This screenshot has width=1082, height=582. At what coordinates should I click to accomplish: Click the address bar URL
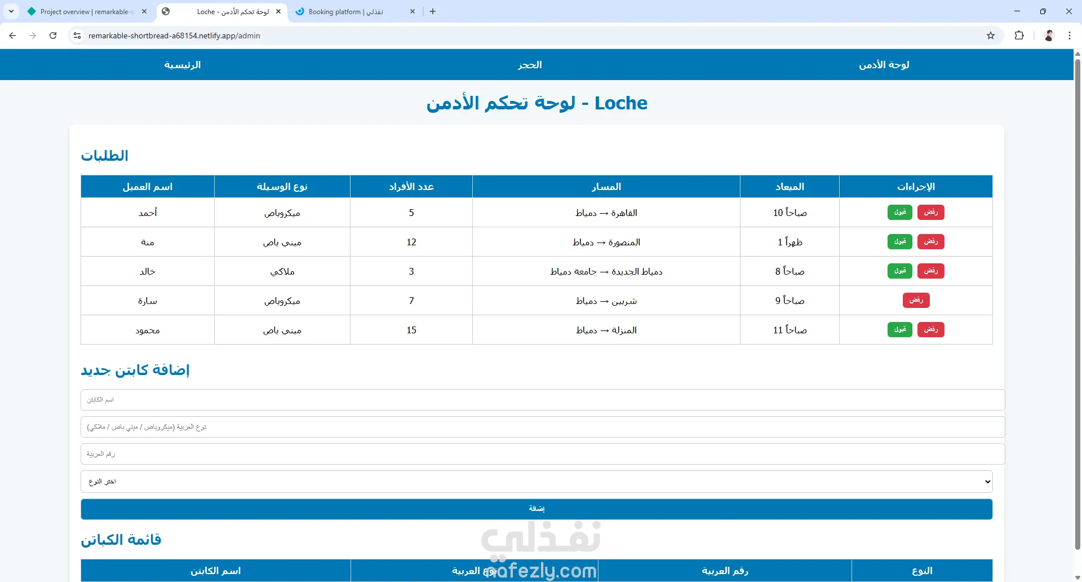click(174, 36)
